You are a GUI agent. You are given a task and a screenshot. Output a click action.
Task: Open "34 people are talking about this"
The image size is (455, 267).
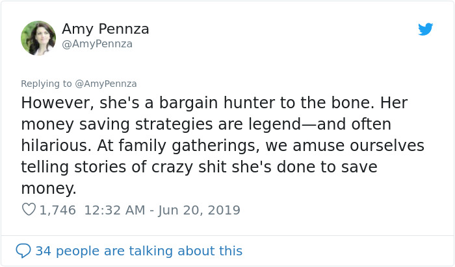138,251
